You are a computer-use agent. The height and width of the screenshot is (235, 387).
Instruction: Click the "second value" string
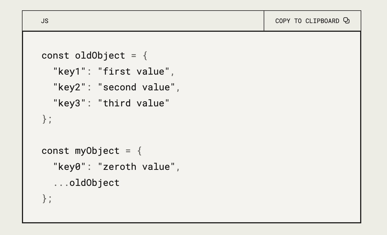136,87
